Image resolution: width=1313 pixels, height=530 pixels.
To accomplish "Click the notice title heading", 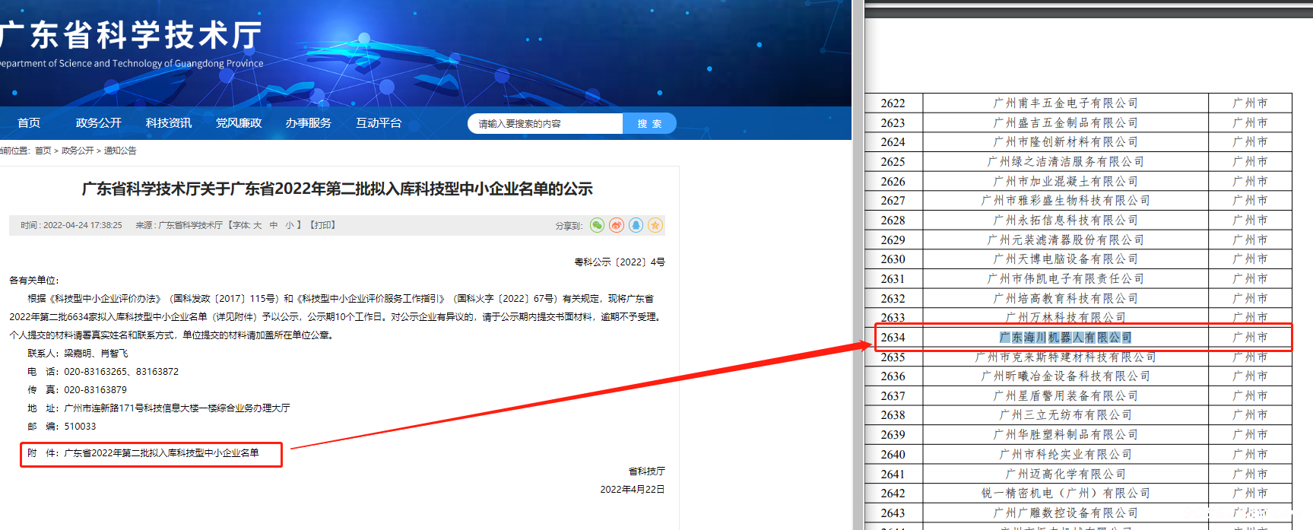I will coord(337,189).
